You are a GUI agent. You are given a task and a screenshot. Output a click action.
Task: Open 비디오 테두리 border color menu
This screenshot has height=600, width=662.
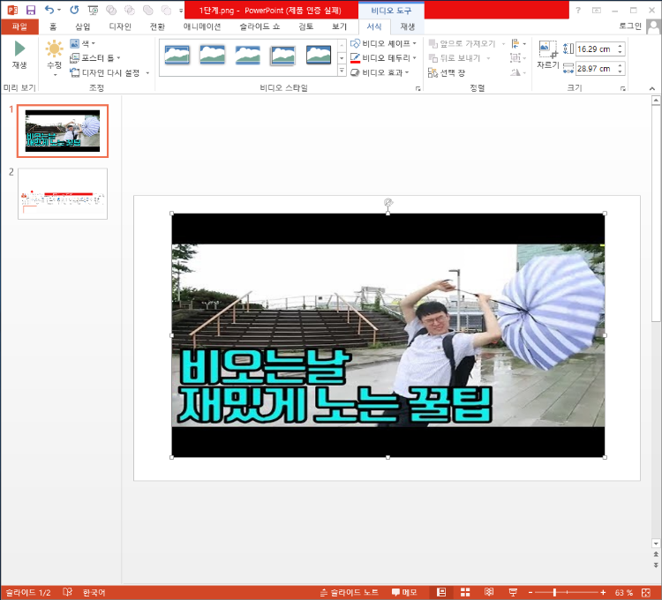pos(383,58)
